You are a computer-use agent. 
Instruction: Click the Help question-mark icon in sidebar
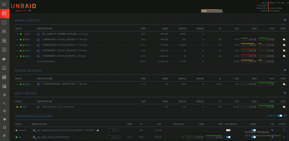(x=5, y=119)
